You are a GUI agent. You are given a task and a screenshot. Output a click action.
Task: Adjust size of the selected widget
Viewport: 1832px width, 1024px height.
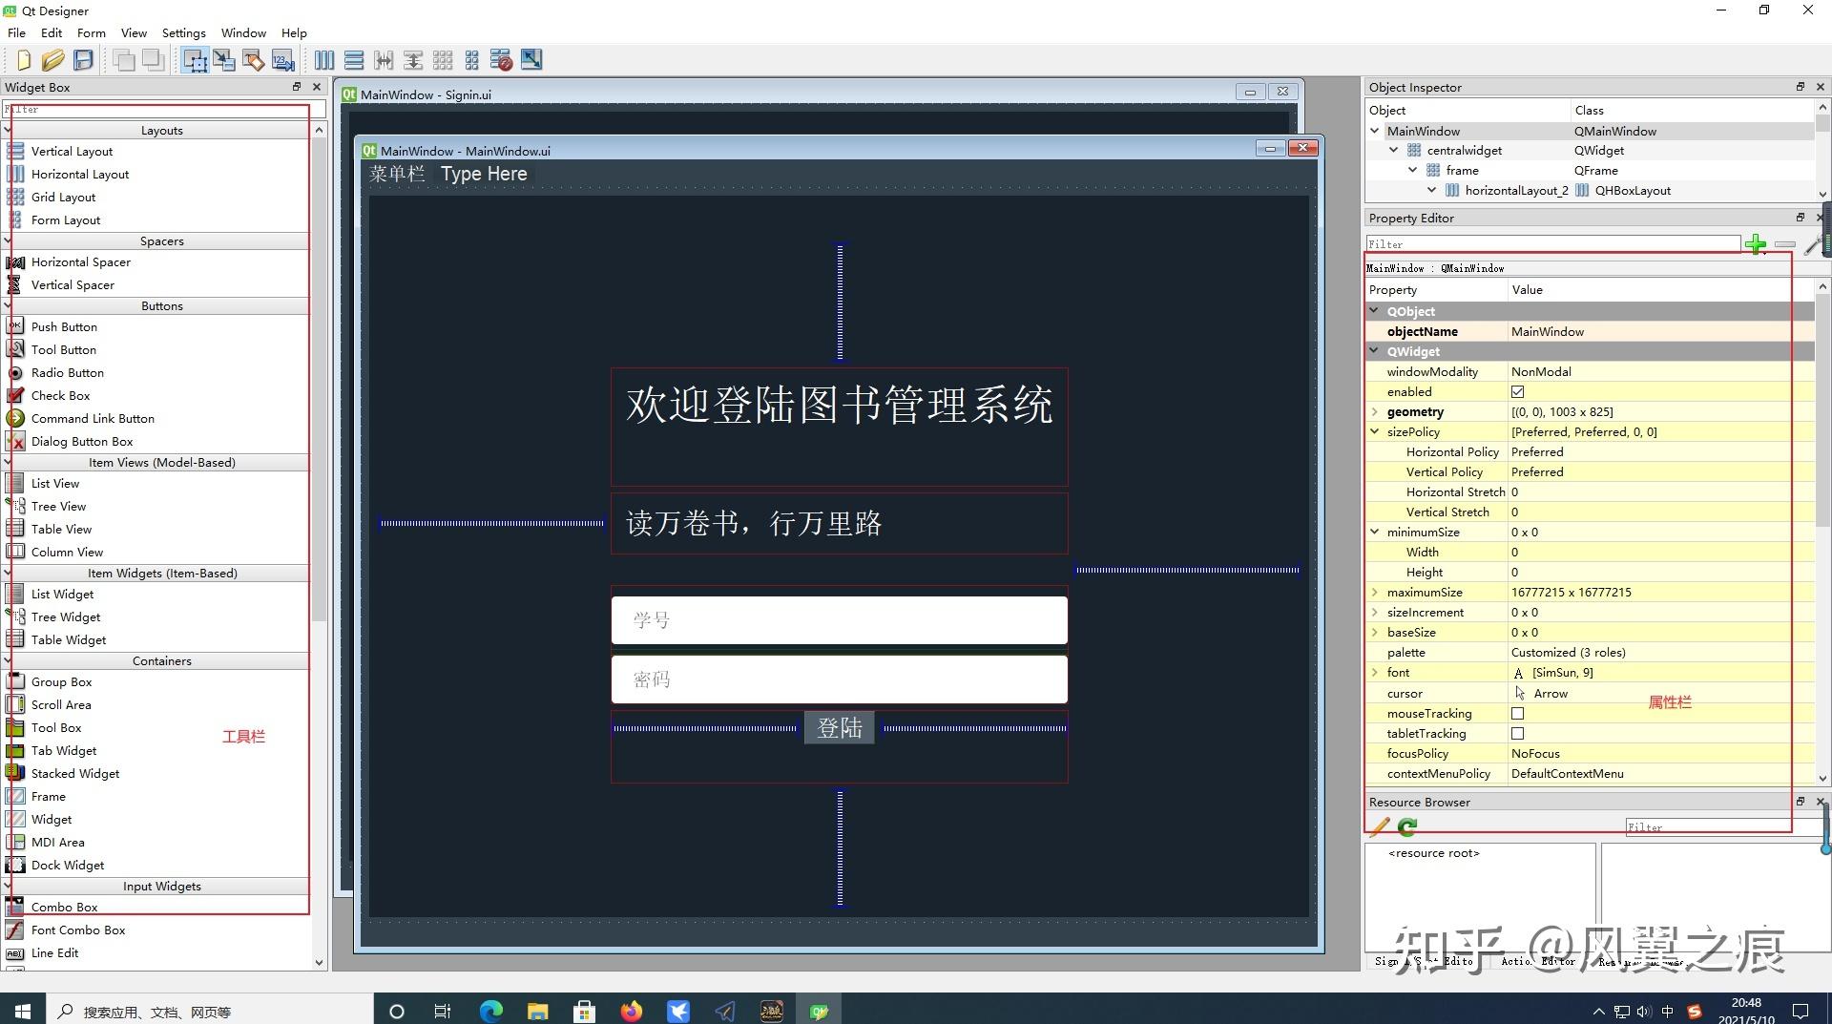pyautogui.click(x=531, y=59)
